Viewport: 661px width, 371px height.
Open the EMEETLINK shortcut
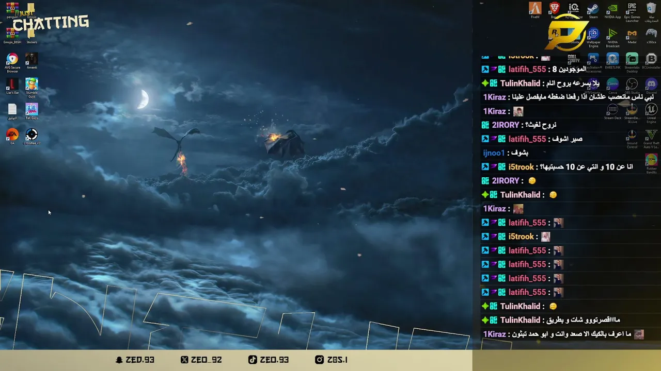tap(612, 61)
